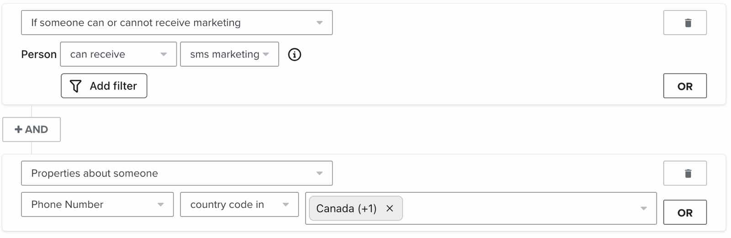The image size is (731, 238).
Task: Remove the Canada (+1) tag with X
Action: coord(390,208)
